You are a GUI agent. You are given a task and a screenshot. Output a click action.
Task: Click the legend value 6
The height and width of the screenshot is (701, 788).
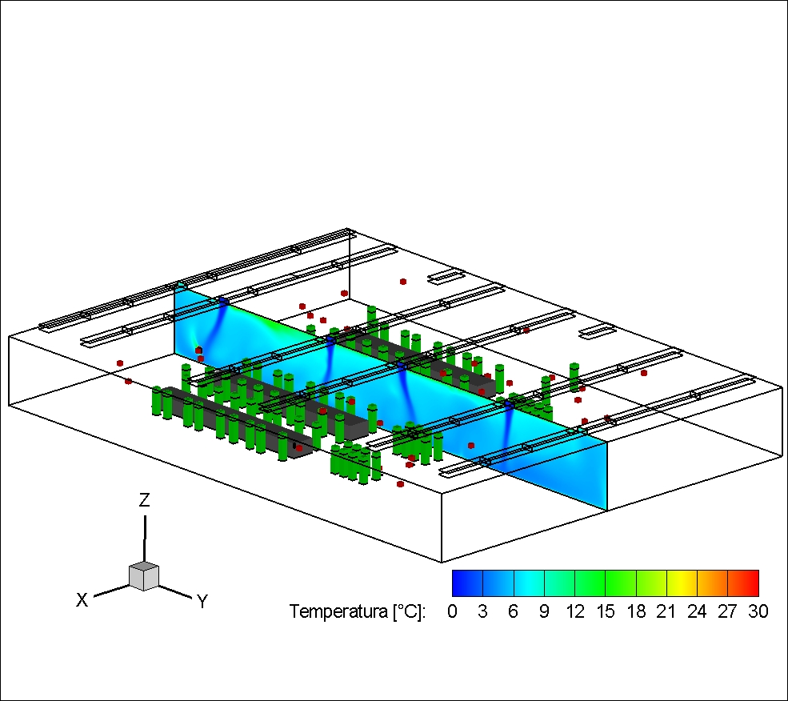pos(513,611)
